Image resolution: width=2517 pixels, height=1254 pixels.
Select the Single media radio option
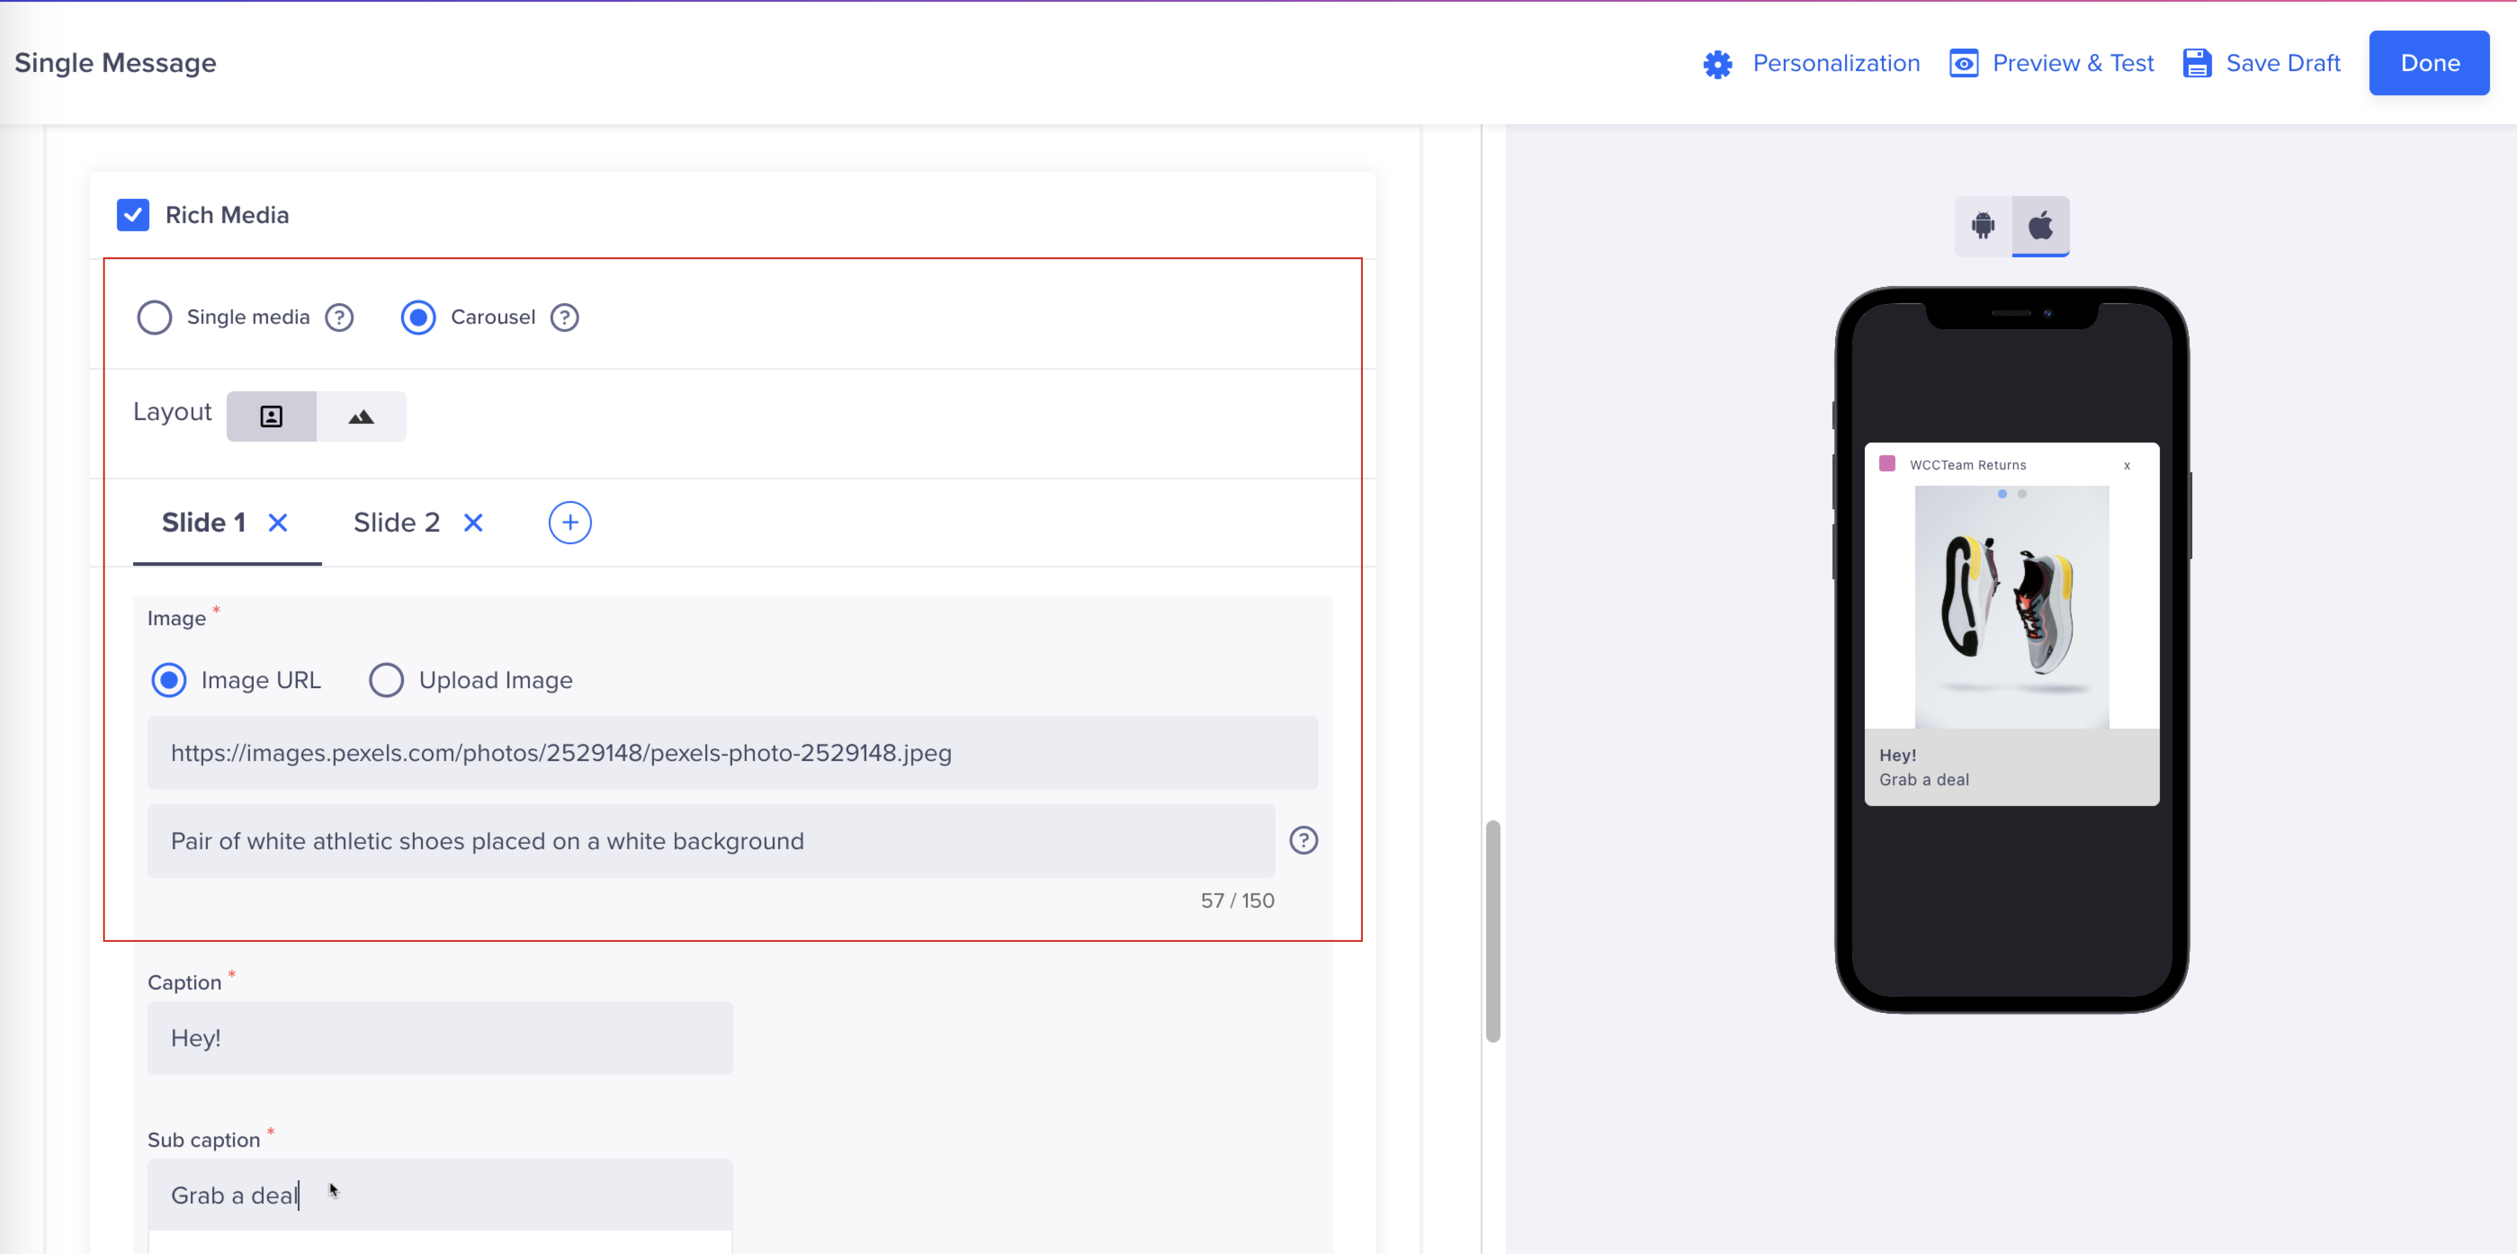tap(154, 318)
